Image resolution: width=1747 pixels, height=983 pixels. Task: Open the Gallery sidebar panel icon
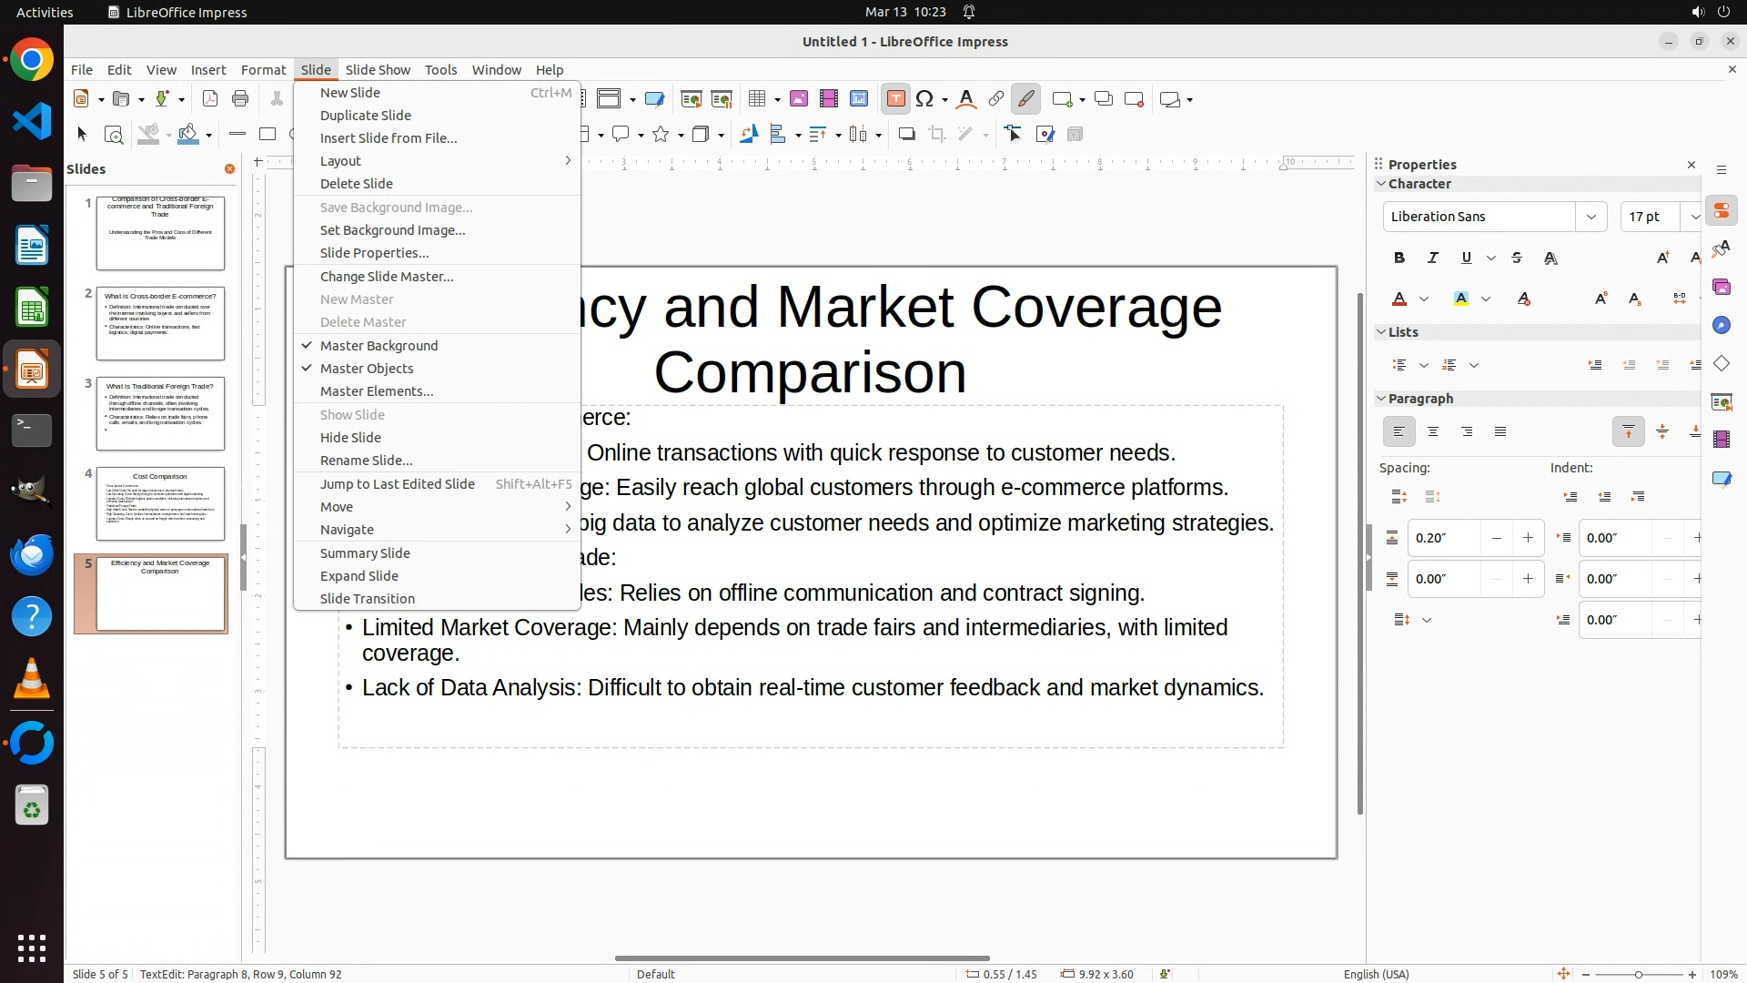pyautogui.click(x=1721, y=288)
